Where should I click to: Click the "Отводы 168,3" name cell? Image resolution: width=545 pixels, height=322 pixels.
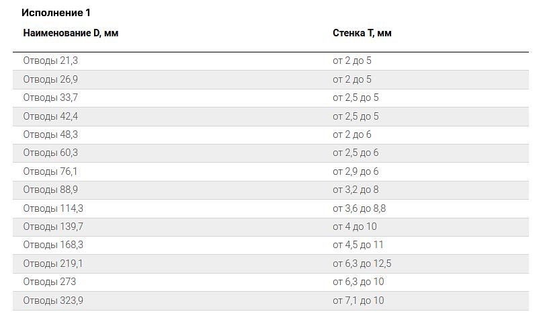[x=53, y=245]
